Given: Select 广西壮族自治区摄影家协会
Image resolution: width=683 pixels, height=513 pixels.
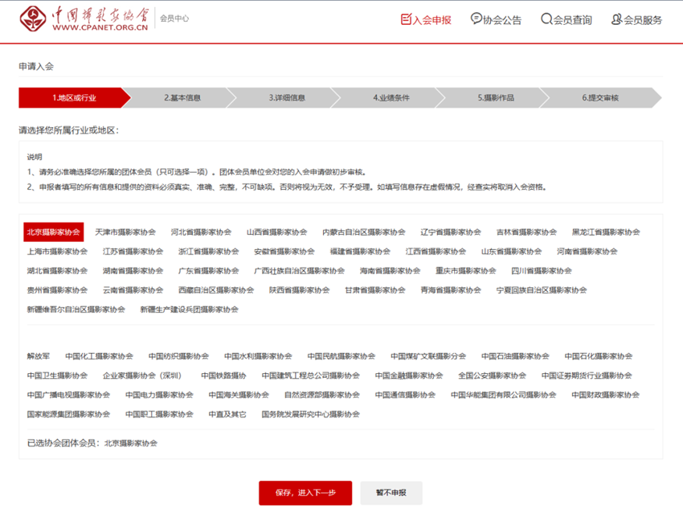Looking at the screenshot, I should (300, 271).
